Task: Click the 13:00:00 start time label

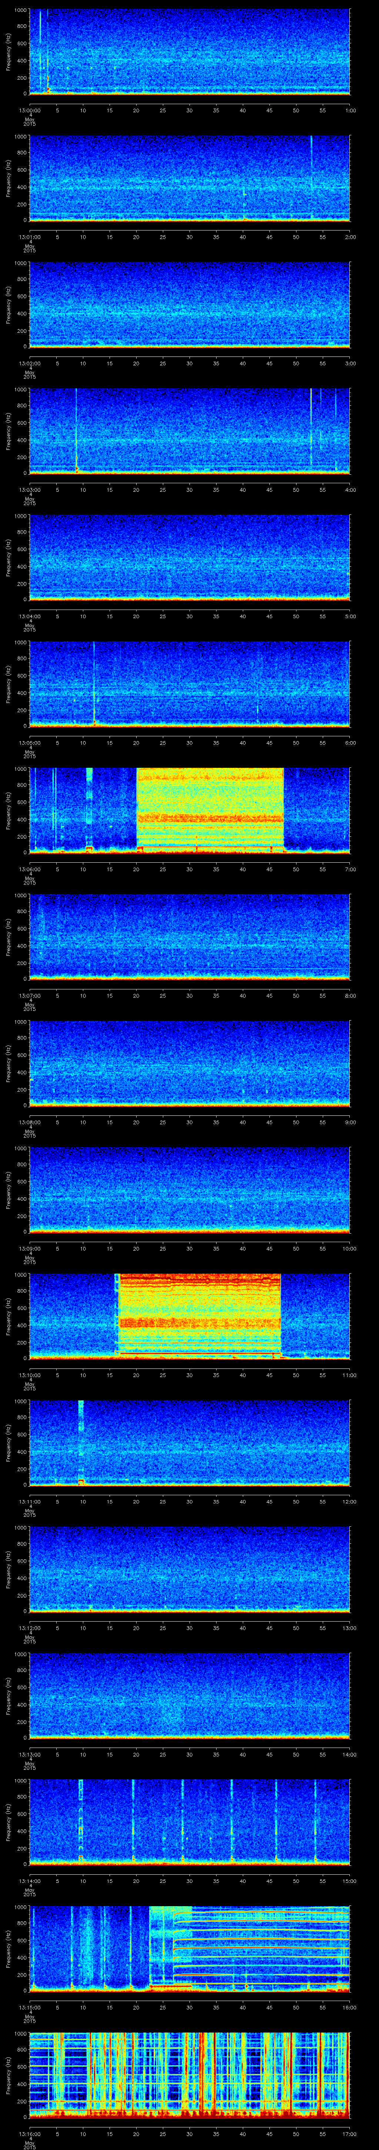Action: tap(30, 110)
